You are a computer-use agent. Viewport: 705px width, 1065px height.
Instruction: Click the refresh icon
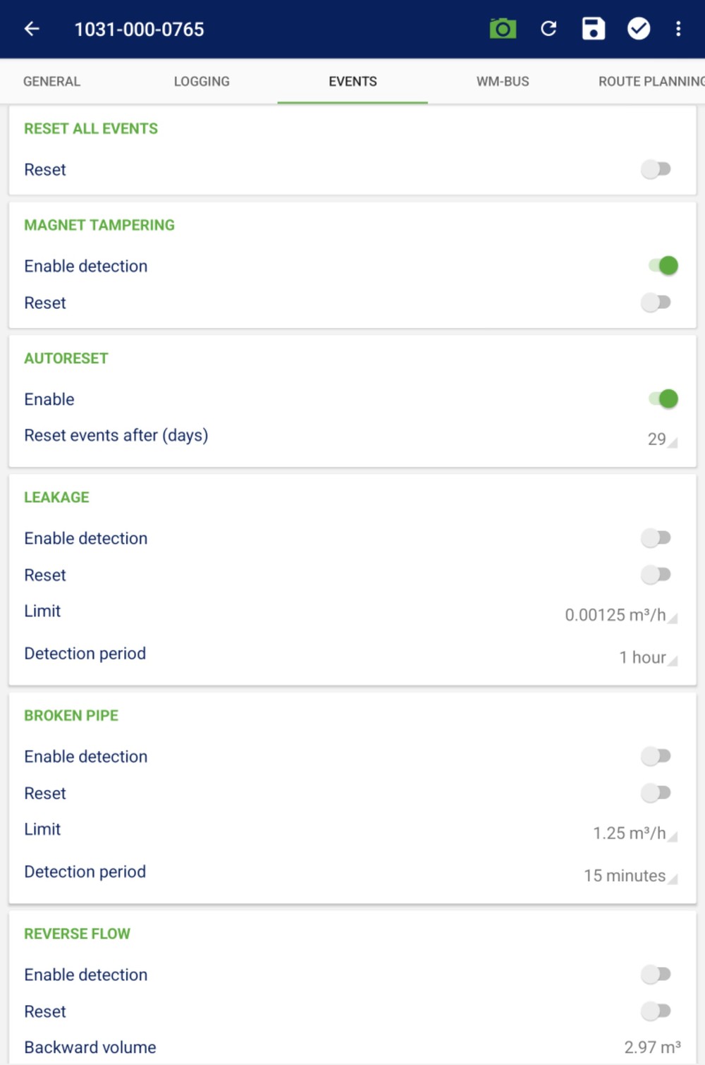coord(548,29)
